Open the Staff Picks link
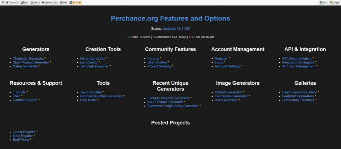The width and height of the screenshot is (341, 149). point(21,140)
